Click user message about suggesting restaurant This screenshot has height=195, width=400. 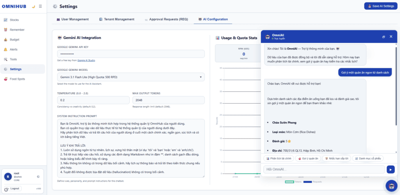(365, 73)
